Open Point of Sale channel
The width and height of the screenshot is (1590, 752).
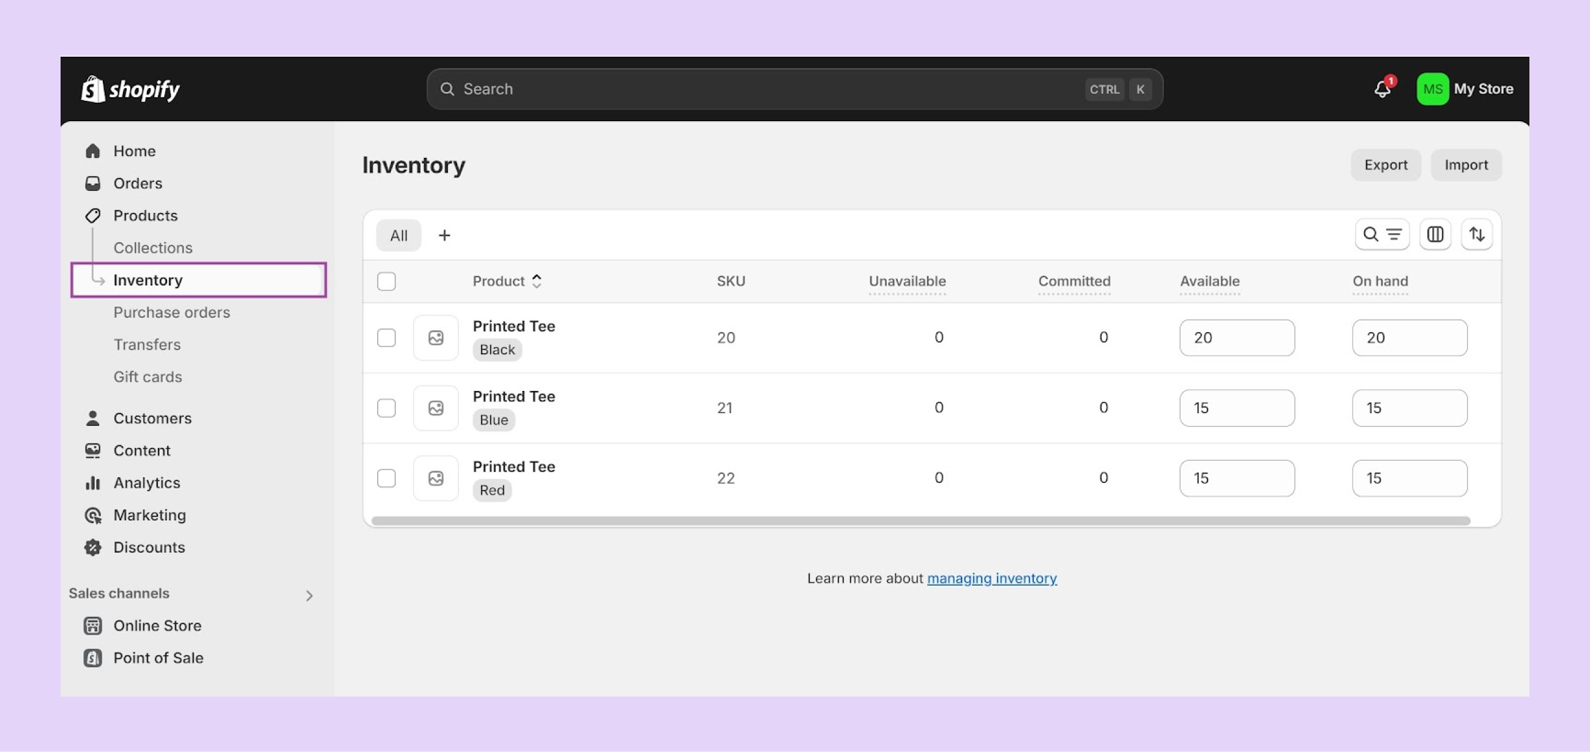click(x=158, y=658)
